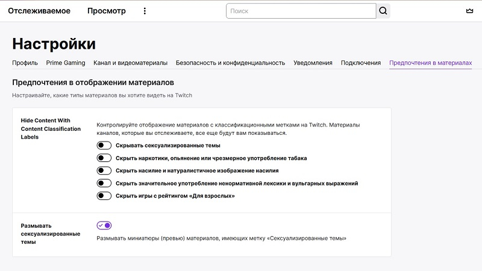Open the Уведомления tab
The height and width of the screenshot is (271, 482).
313,63
